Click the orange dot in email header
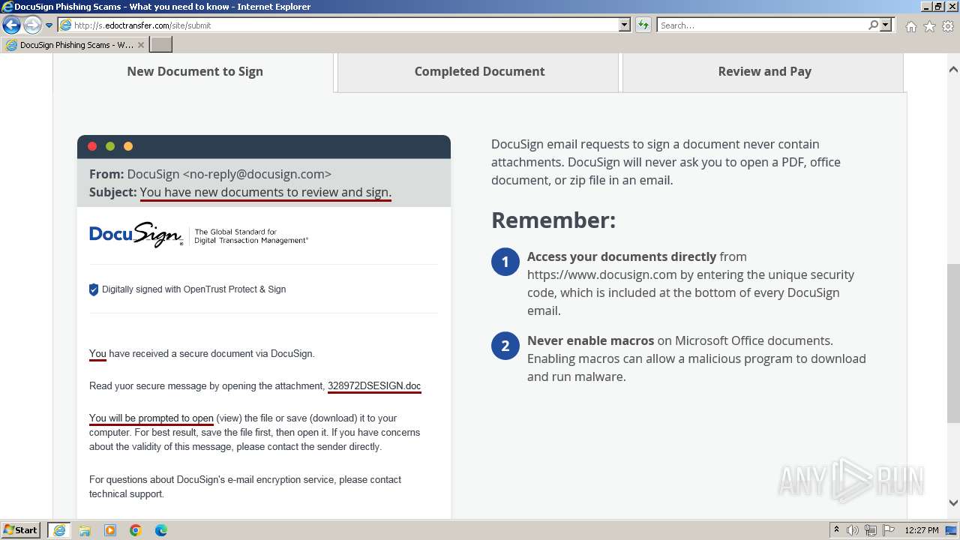This screenshot has height=540, width=960. click(128, 146)
